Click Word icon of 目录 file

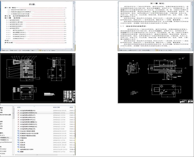point(18,140)
